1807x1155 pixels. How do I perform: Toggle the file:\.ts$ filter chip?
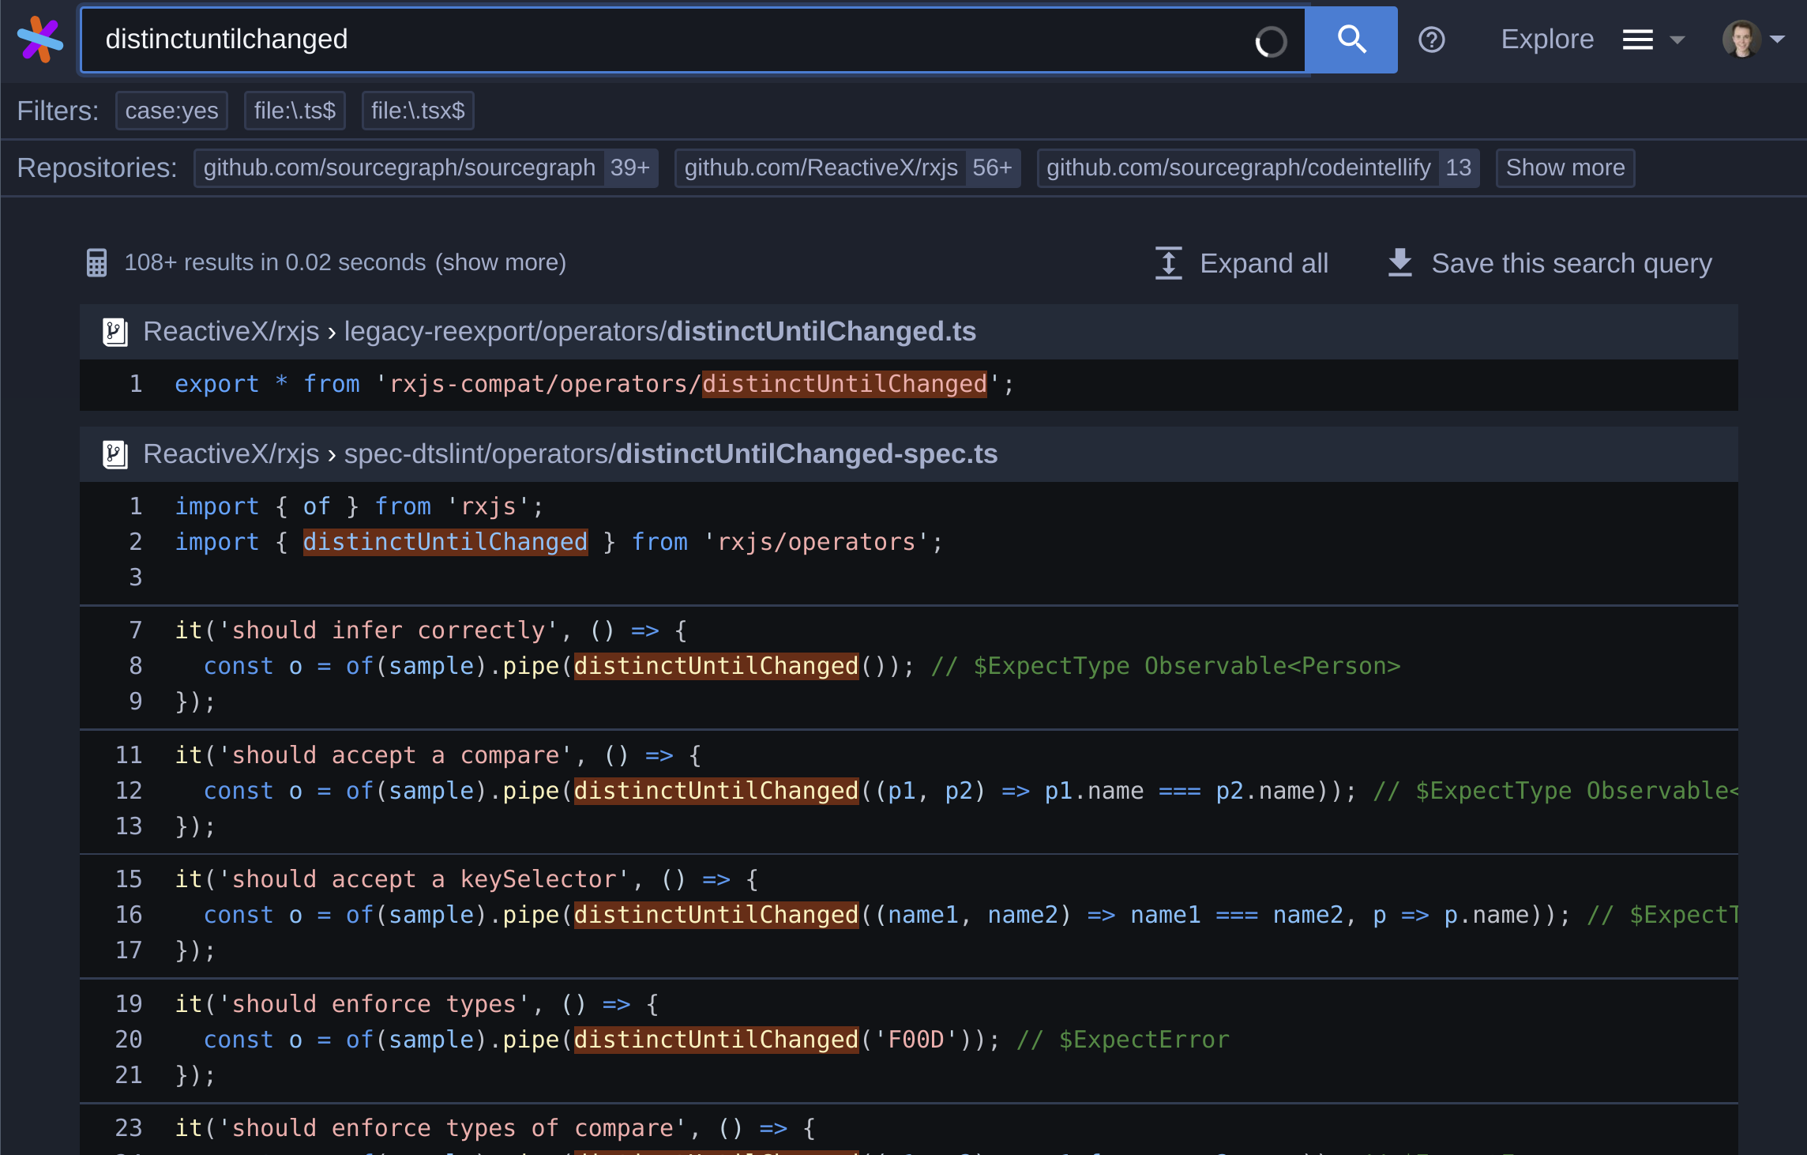pos(295,111)
